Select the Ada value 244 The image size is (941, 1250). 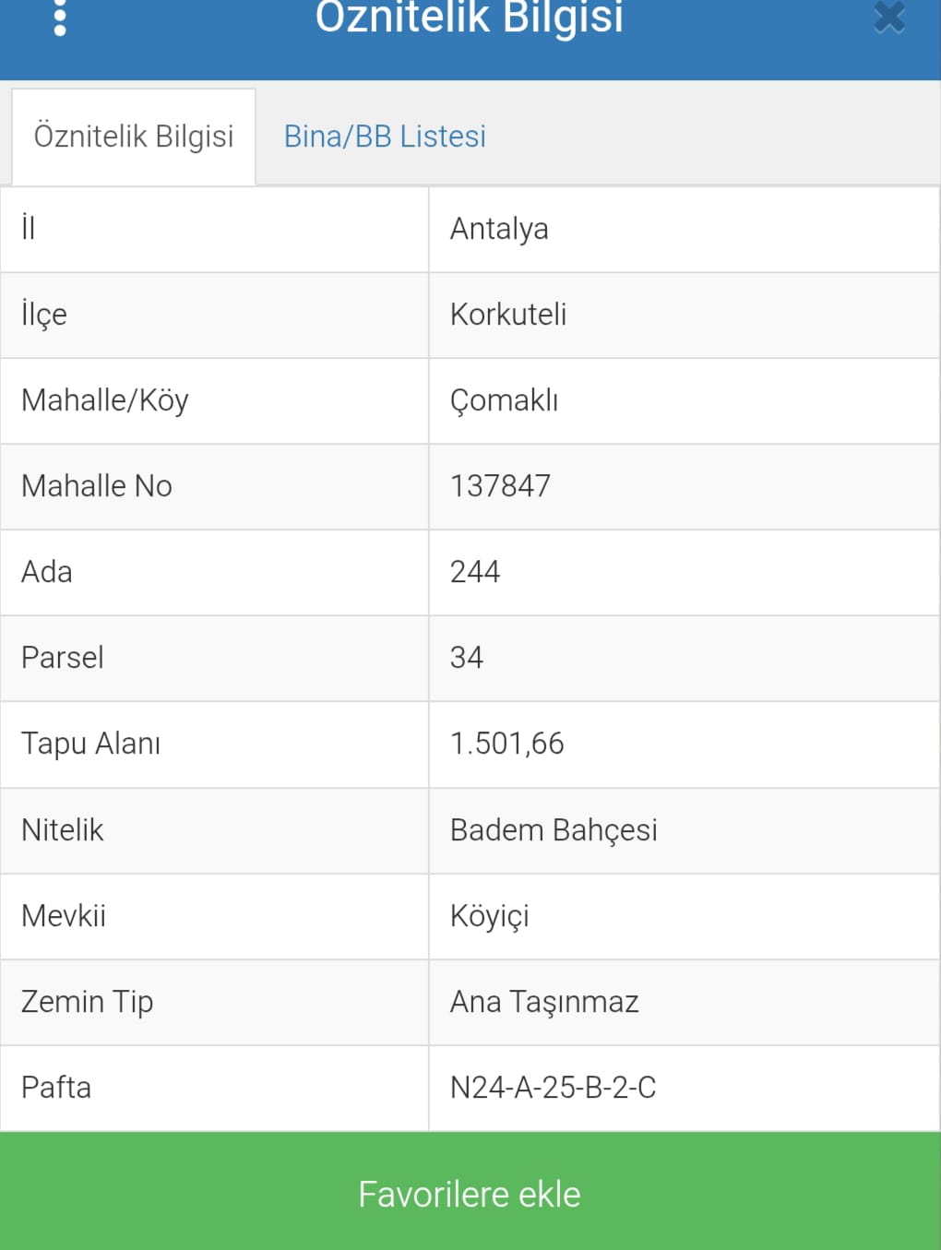475,572
